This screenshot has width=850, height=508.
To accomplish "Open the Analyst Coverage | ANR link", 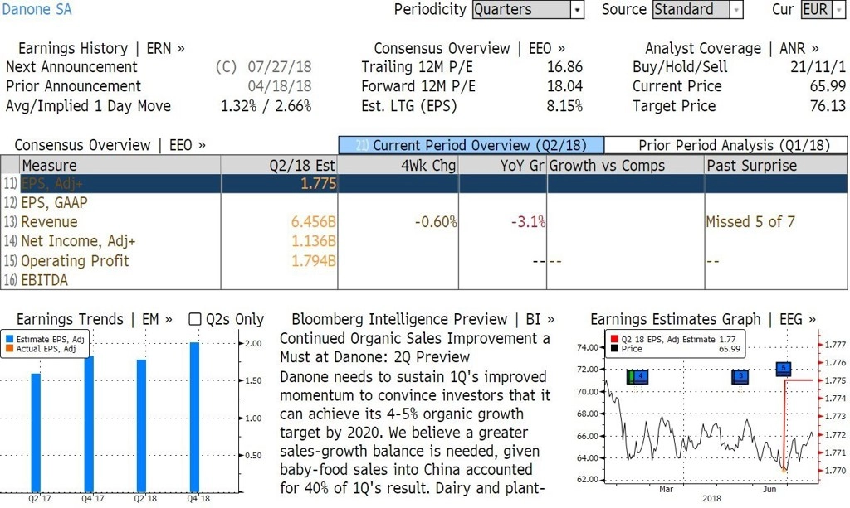I will [732, 48].
